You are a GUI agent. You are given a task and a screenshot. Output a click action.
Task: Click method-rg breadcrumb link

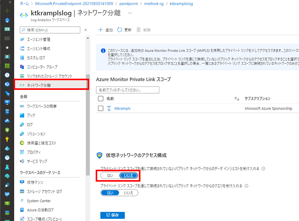pyautogui.click(x=154, y=3)
